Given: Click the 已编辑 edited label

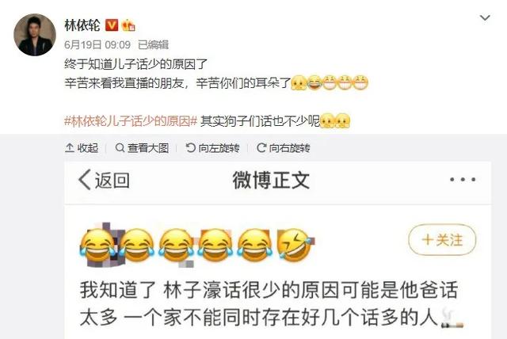Looking at the screenshot, I should 153,44.
